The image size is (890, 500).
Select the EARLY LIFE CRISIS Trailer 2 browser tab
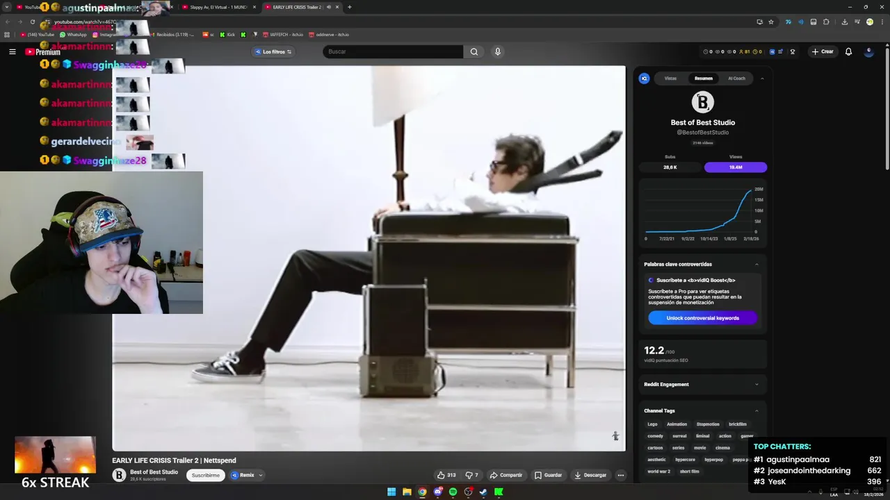tap(302, 7)
